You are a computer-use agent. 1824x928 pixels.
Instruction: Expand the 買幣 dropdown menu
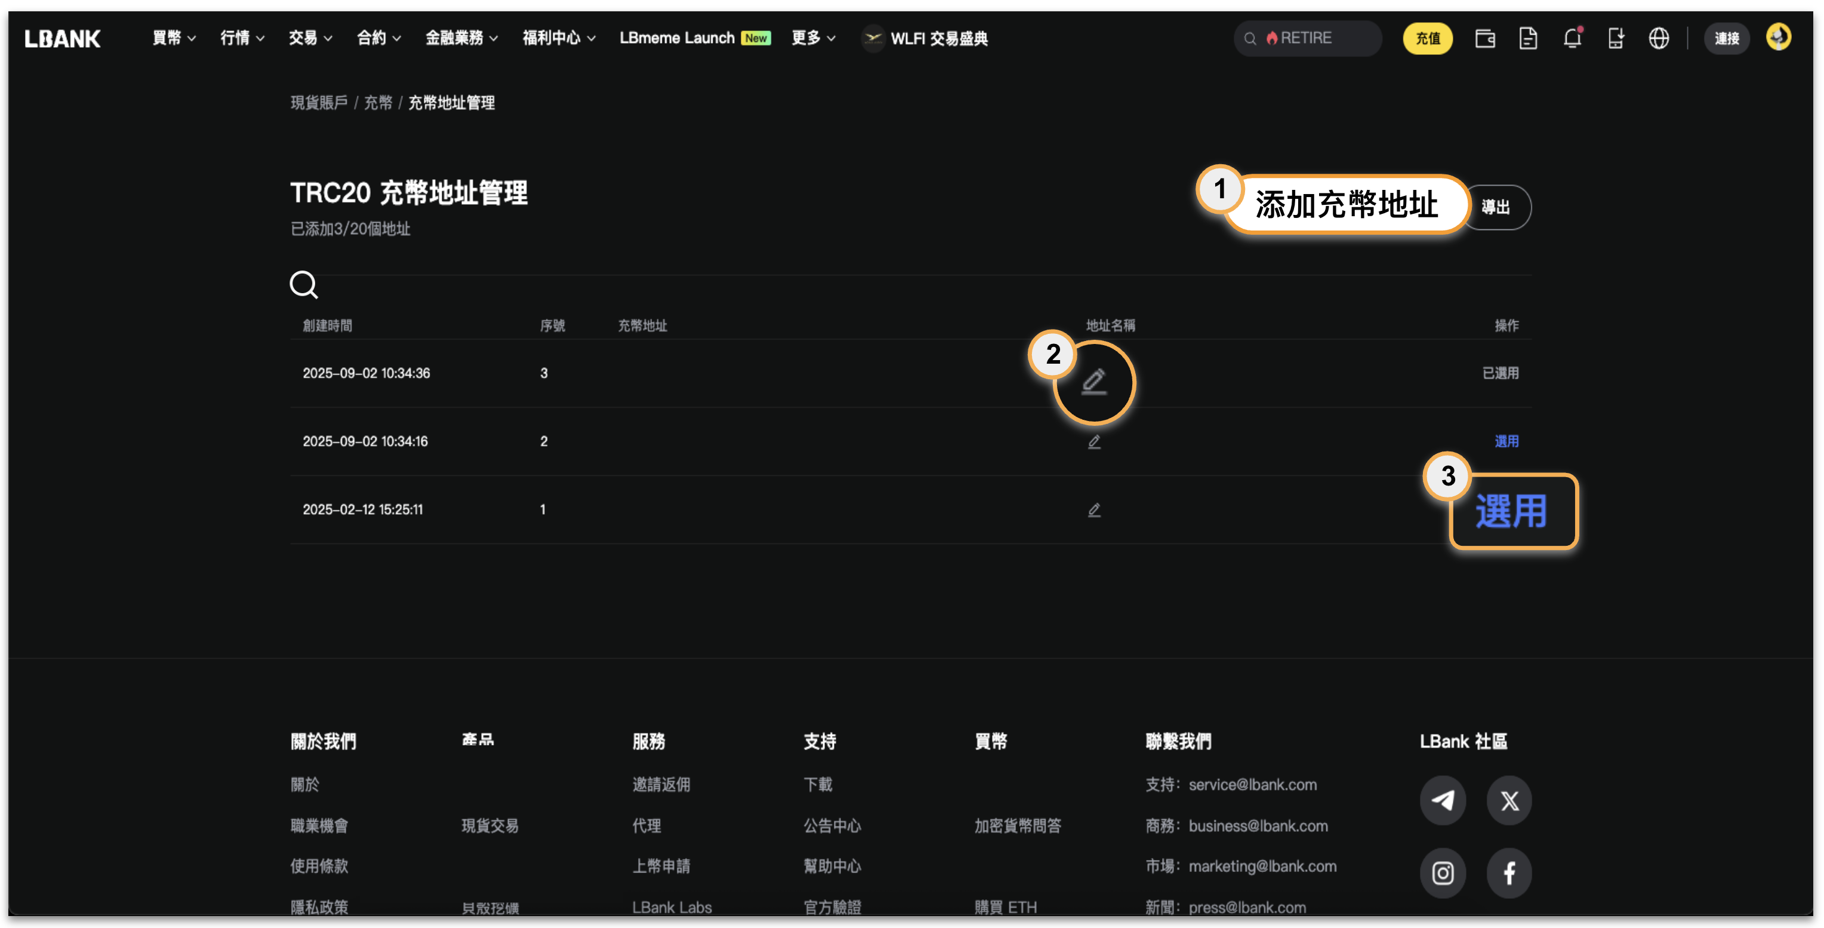click(174, 38)
